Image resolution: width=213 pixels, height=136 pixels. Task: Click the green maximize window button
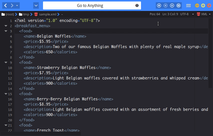click(203, 5)
